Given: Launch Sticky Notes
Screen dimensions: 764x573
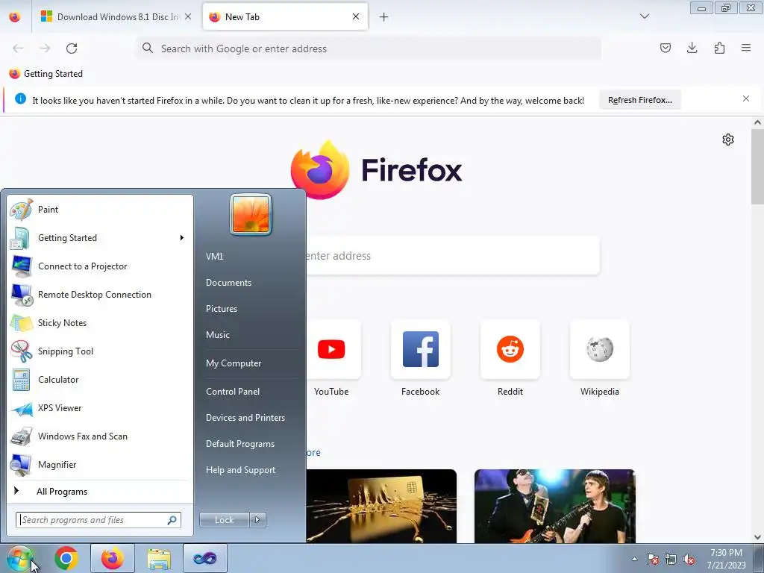Looking at the screenshot, I should (100, 323).
